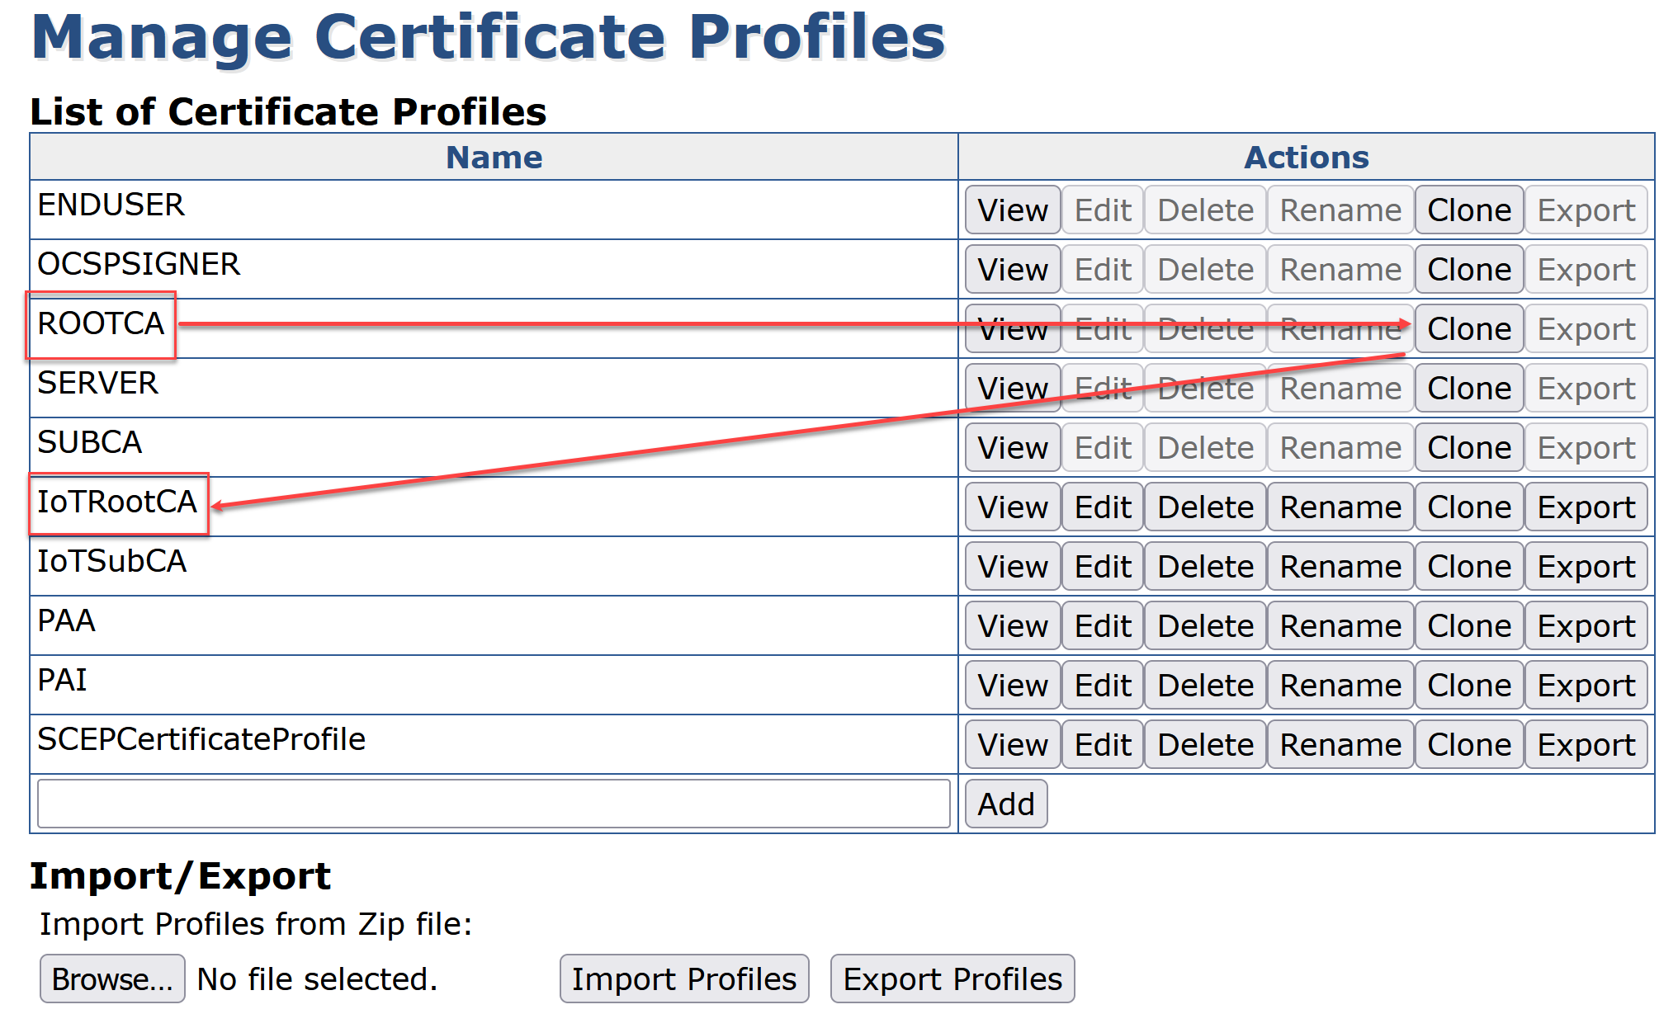Rename the IoTSubCA profile

point(1340,567)
